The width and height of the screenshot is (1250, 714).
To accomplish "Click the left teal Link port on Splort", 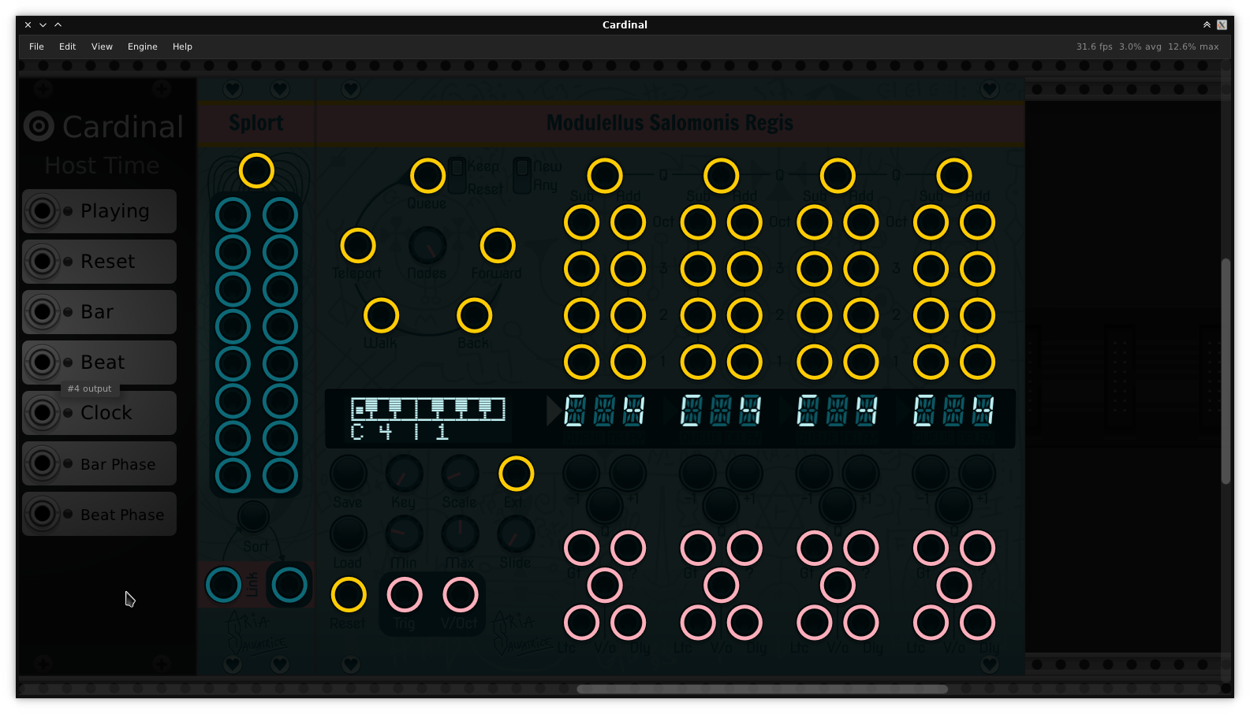I will tap(223, 585).
